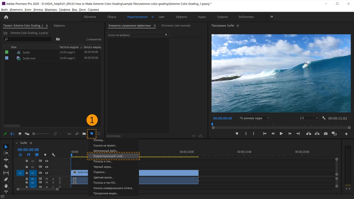Toggle visibility eye for track V3
Image resolution: width=354 pixels, height=199 pixels.
click(x=46, y=161)
